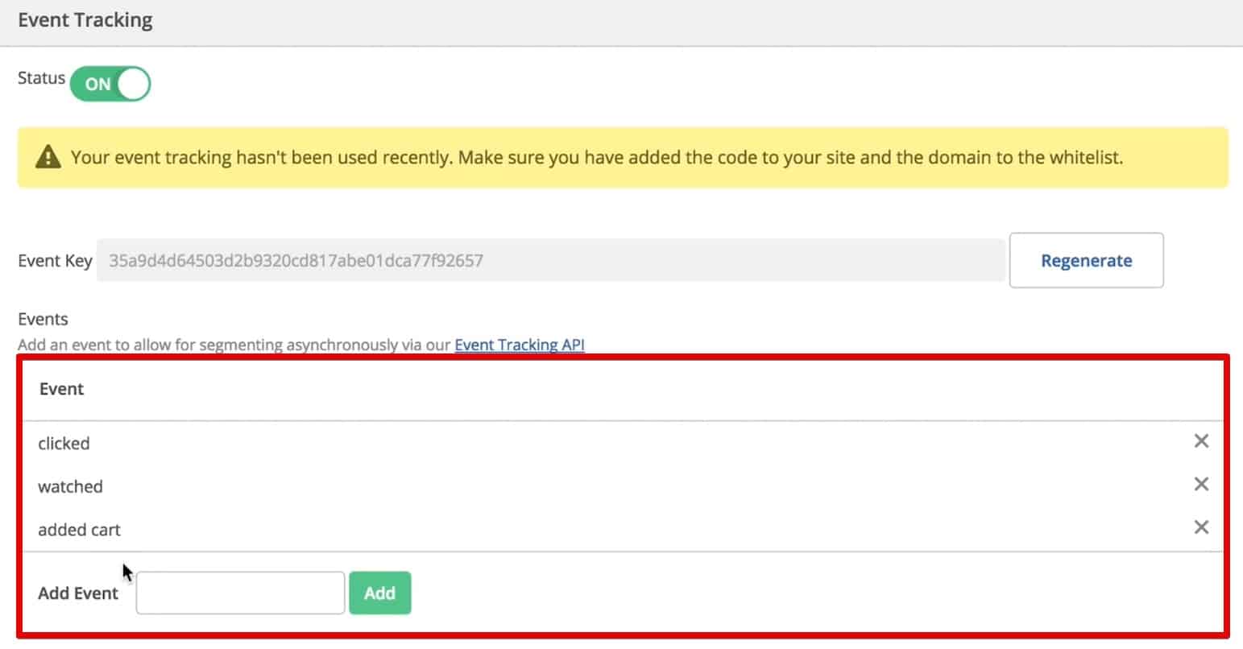
Task: Open the Event Tracking API link
Action: [520, 345]
